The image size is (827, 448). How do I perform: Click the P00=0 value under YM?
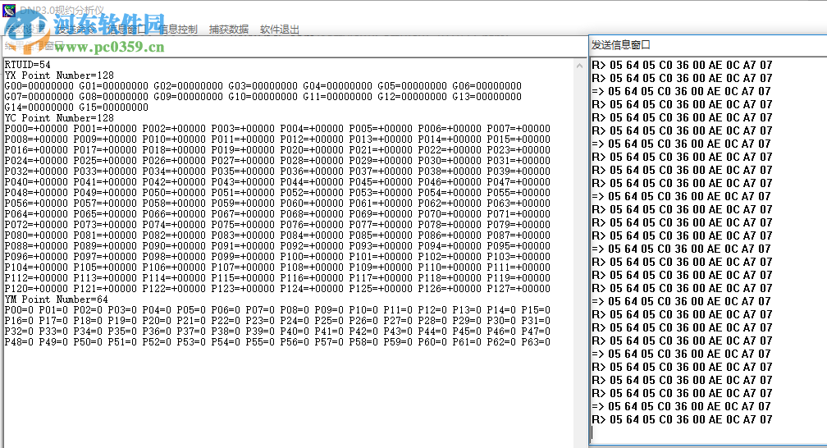click(19, 310)
